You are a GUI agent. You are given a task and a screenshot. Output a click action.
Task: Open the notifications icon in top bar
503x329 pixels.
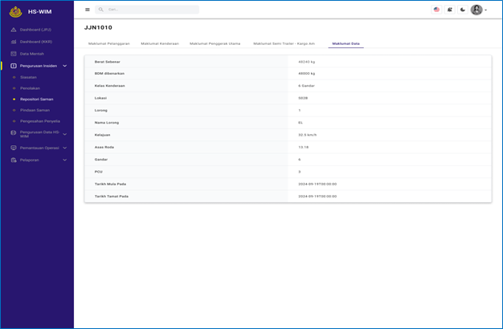point(449,10)
